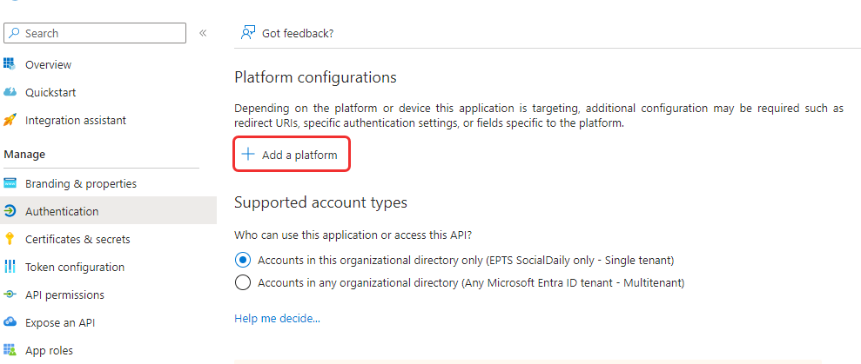
Task: Click the Got feedback person icon
Action: coord(248,33)
